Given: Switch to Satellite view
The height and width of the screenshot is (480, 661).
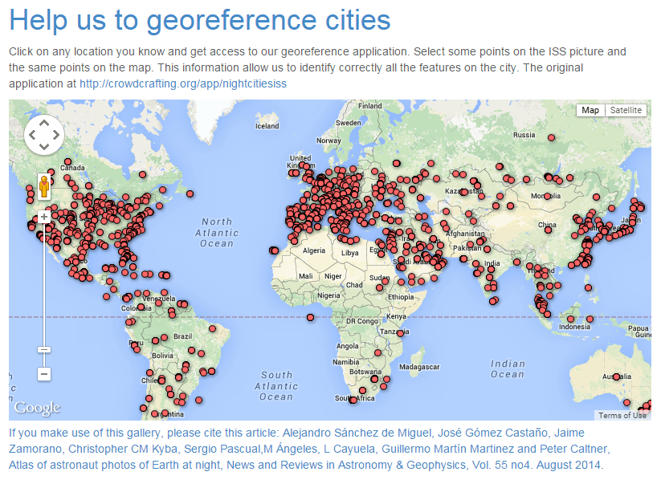Looking at the screenshot, I should [625, 111].
